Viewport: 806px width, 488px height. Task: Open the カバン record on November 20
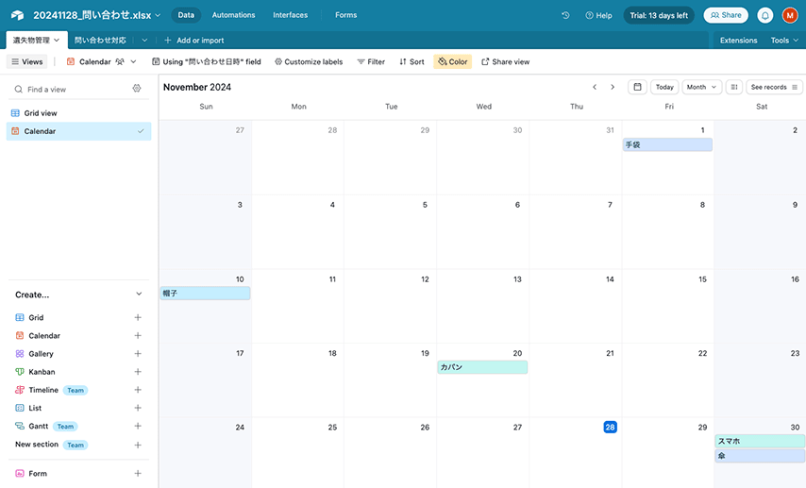[x=482, y=367]
